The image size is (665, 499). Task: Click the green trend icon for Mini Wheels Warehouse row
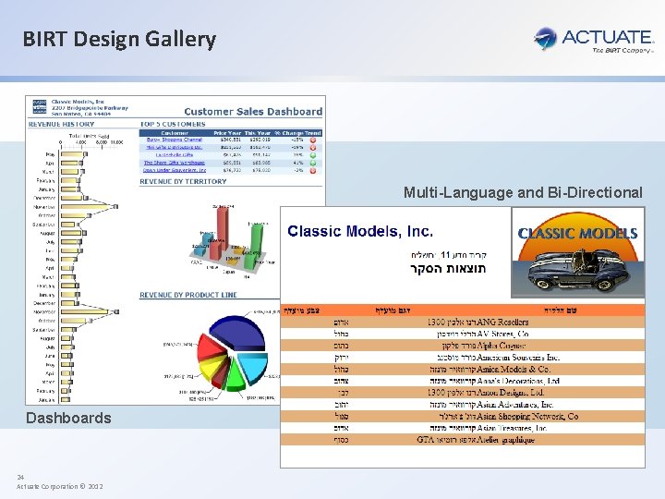click(313, 163)
